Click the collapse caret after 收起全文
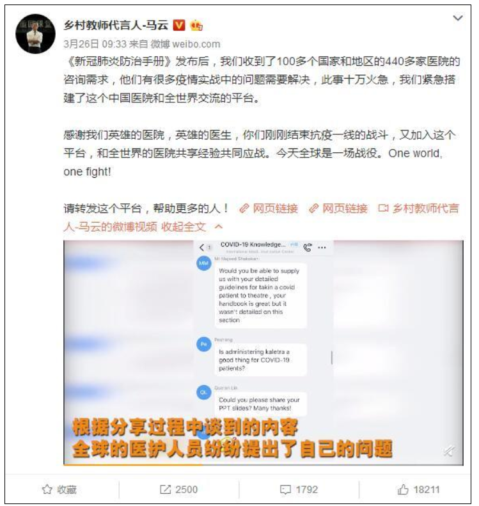Viewport: 479px width, 506px height. point(219,227)
